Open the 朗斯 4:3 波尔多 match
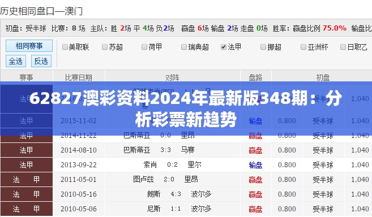 [179, 194]
